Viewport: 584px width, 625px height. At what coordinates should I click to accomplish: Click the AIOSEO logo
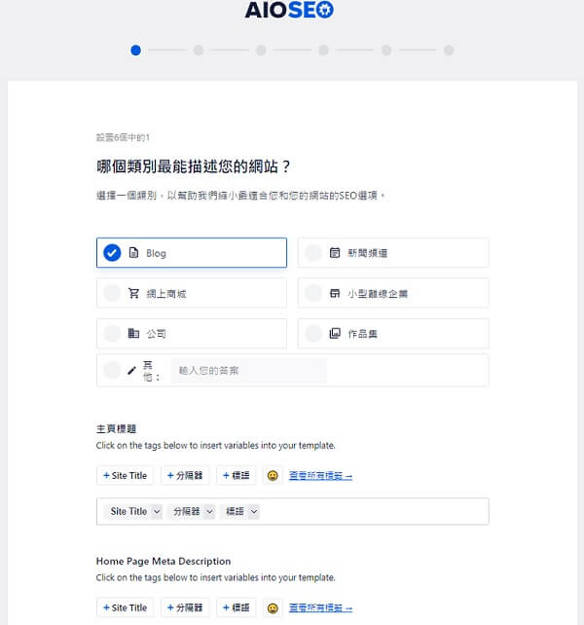pyautogui.click(x=289, y=10)
